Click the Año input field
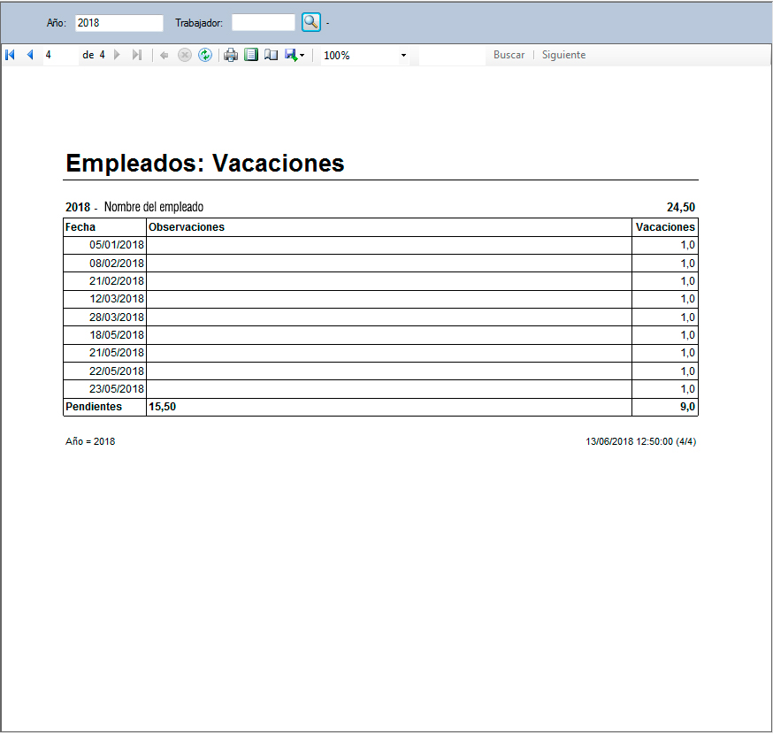Viewport: 773px width, 734px height. click(119, 23)
